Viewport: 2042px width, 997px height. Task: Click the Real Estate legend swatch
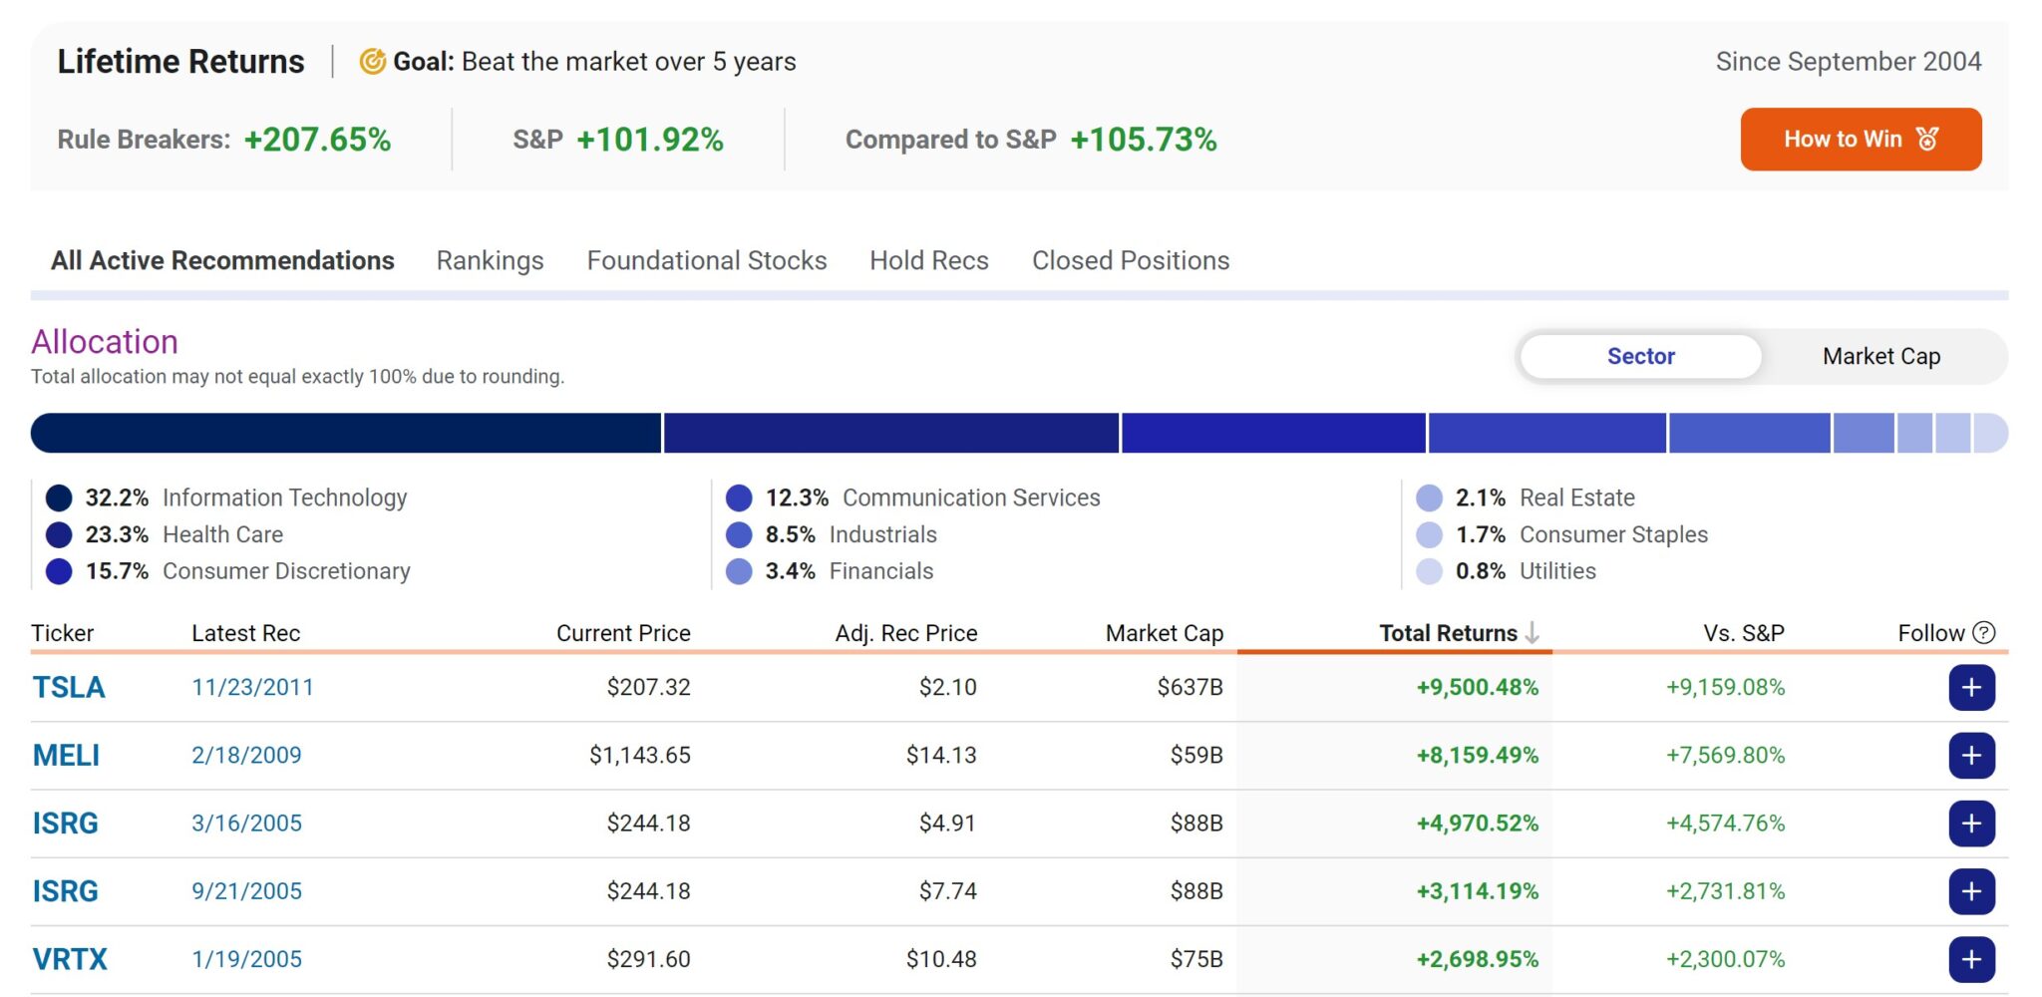click(x=1429, y=498)
